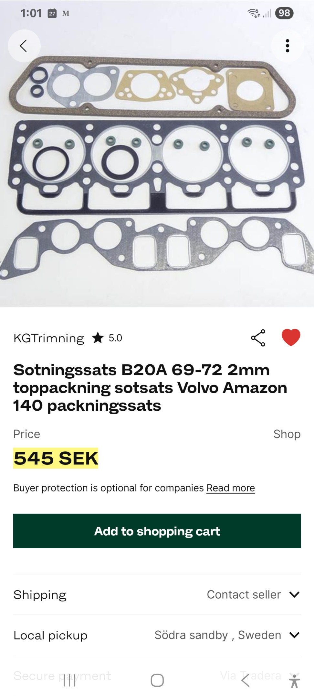Open seller KGTrimning profile
The width and height of the screenshot is (314, 699).
pyautogui.click(x=49, y=338)
